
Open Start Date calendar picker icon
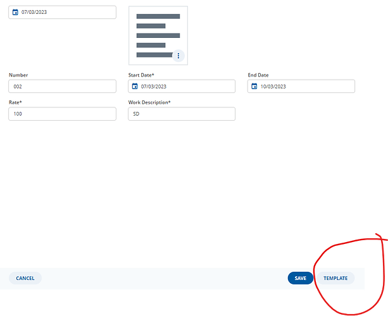(135, 86)
